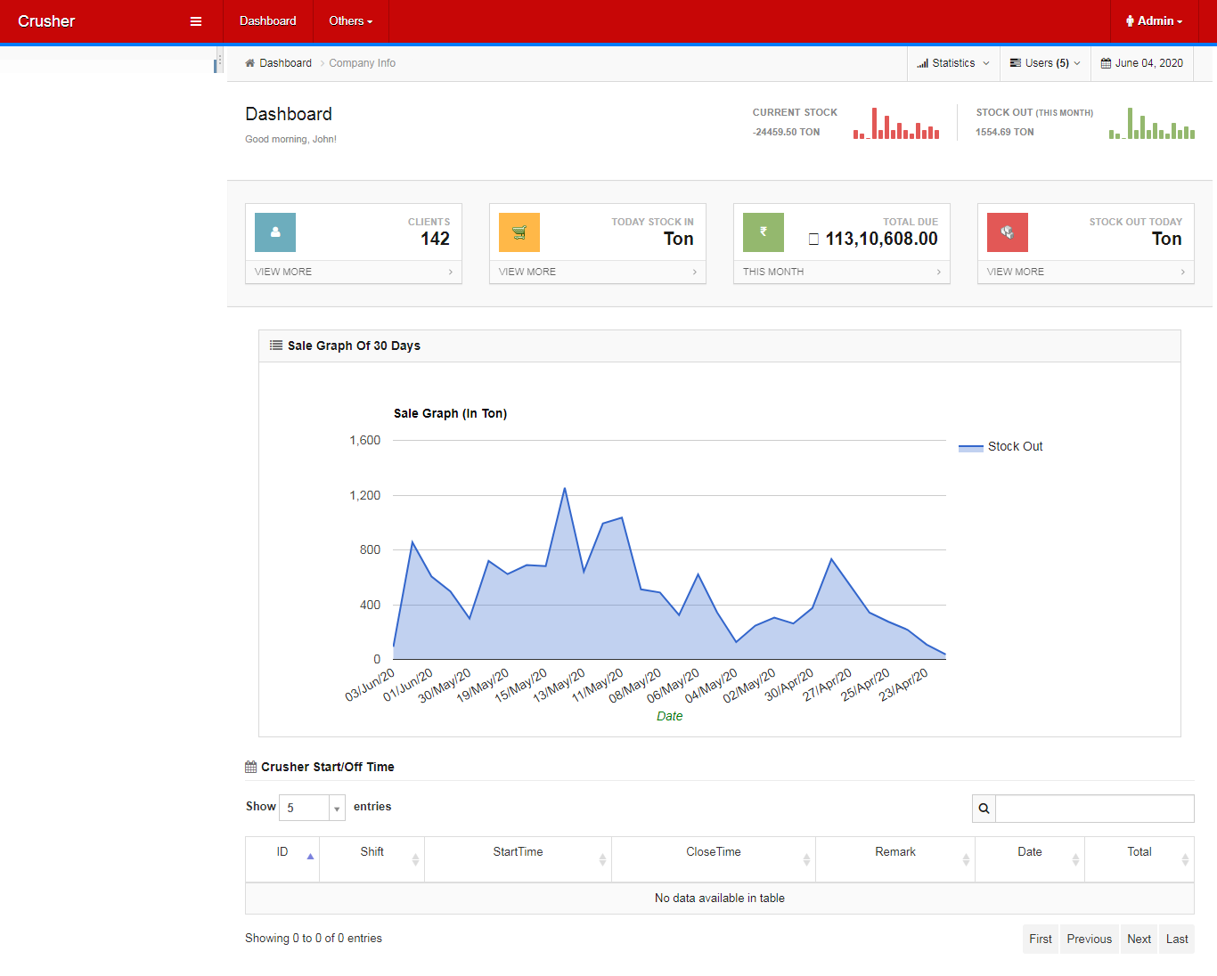The height and width of the screenshot is (976, 1217).
Task: Open View More under Stock Out Today
Action: [x=1086, y=272]
